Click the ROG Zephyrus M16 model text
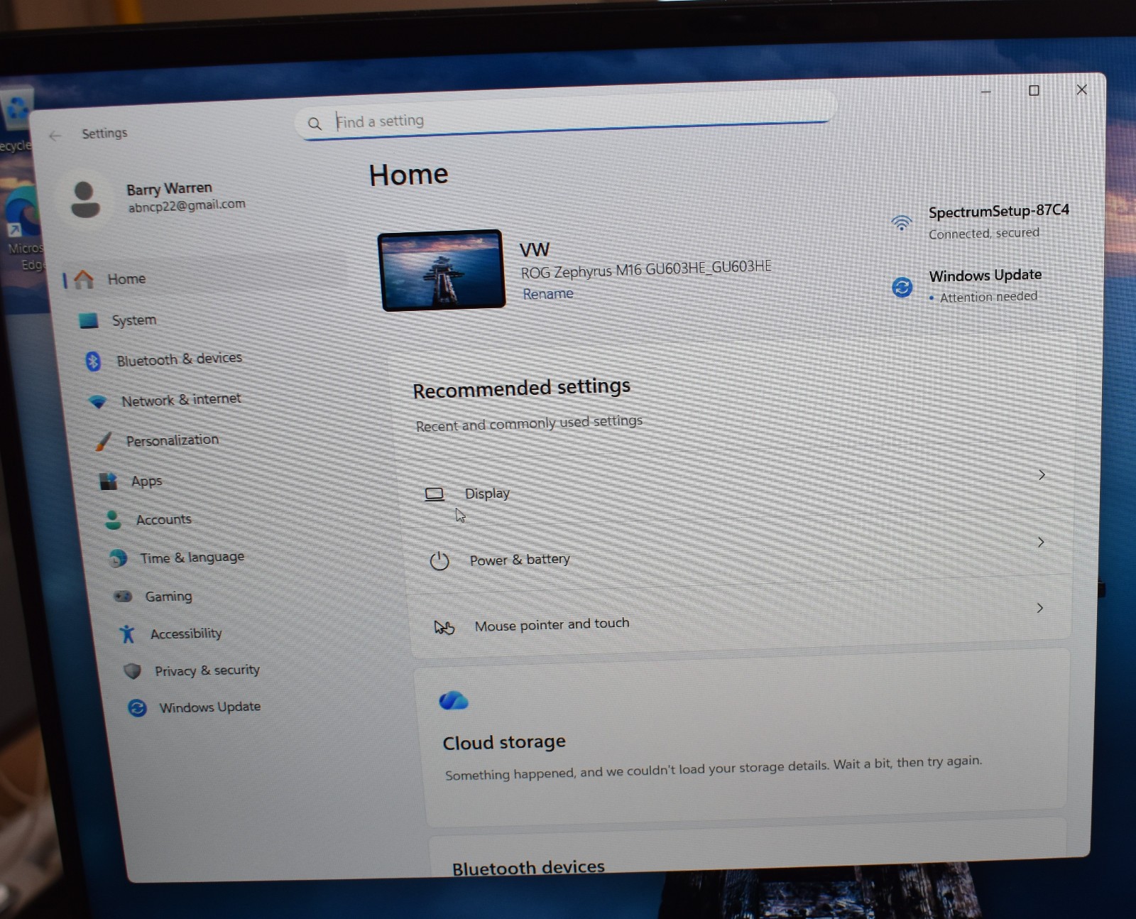1136x919 pixels. coord(646,270)
